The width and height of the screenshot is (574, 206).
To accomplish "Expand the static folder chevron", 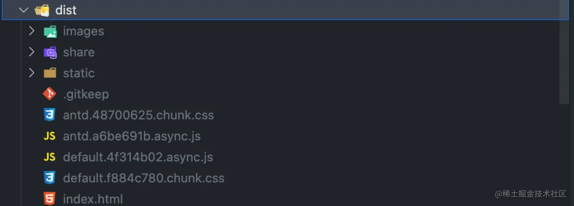I will point(32,73).
